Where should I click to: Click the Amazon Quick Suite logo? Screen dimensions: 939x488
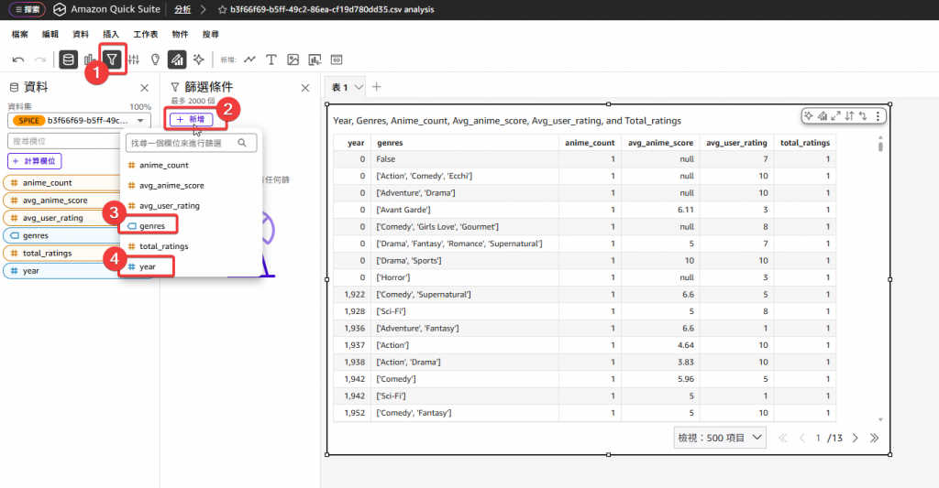[60, 9]
